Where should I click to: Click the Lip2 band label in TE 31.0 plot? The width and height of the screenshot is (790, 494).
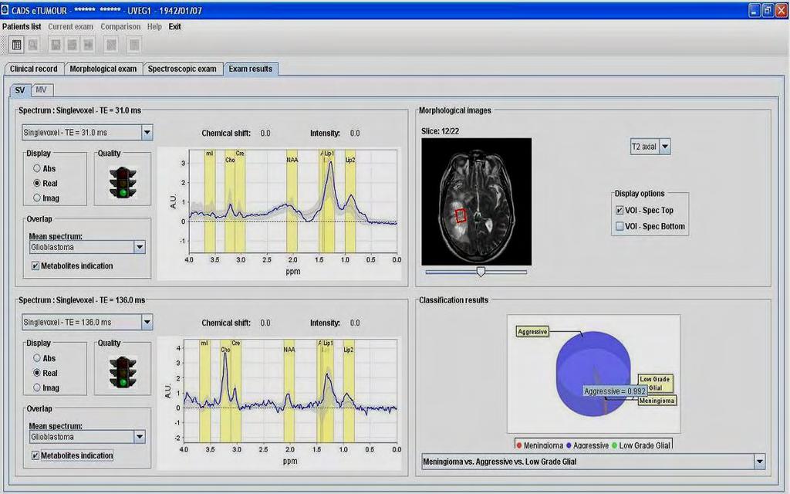[x=350, y=160]
